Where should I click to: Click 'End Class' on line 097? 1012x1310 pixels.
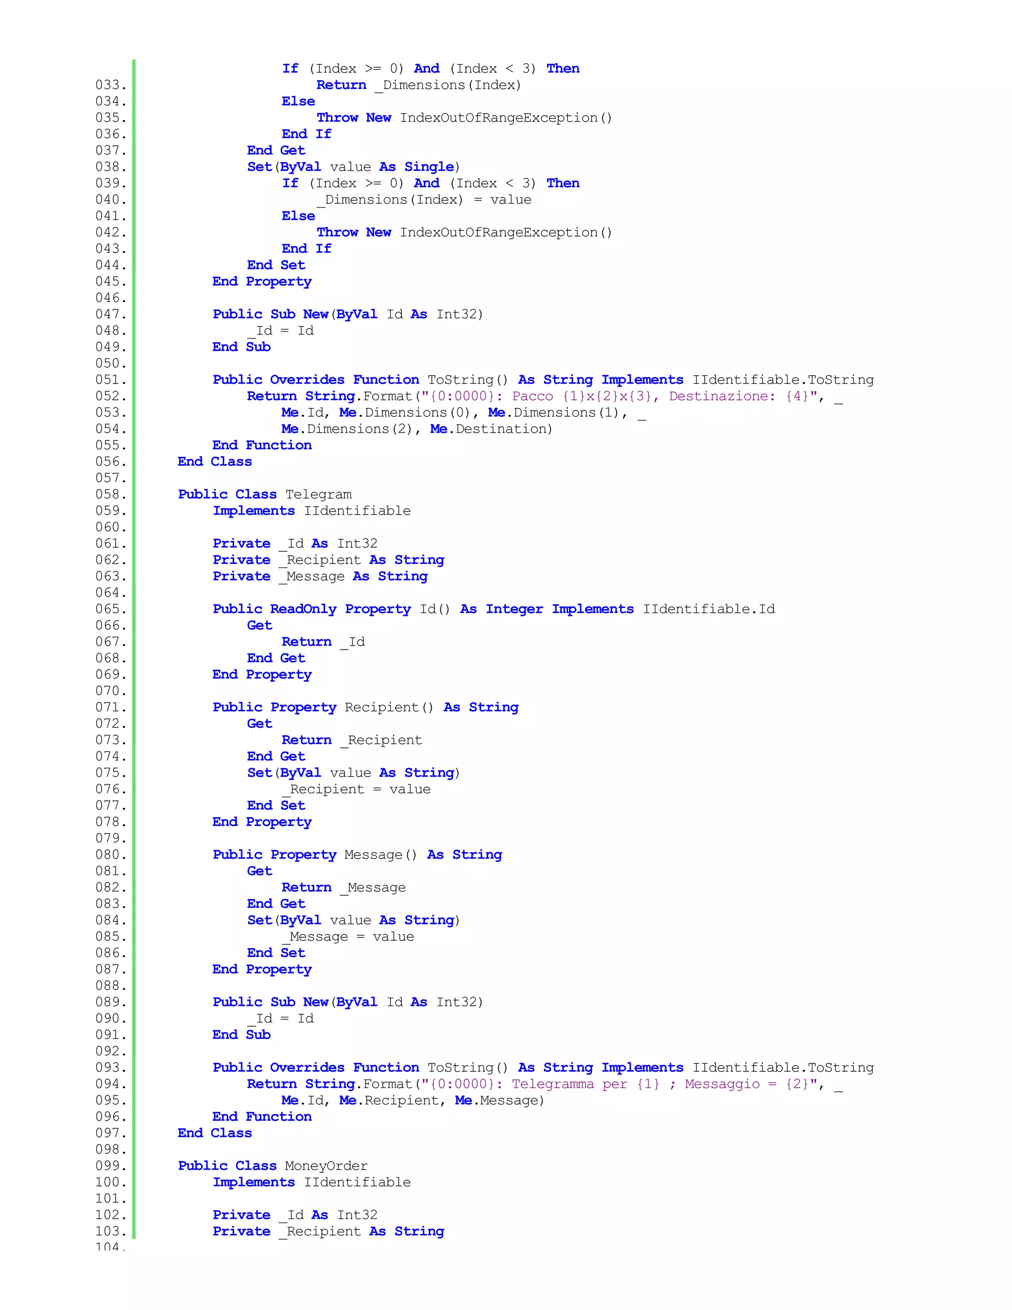tap(214, 1133)
